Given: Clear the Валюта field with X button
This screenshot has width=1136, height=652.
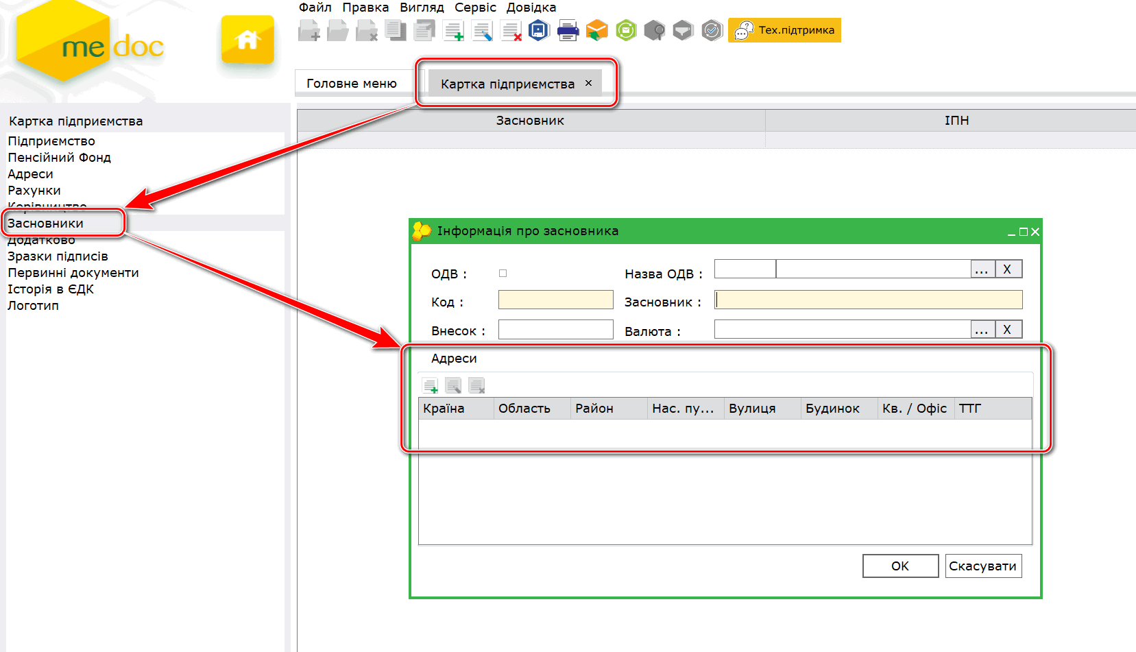Looking at the screenshot, I should pyautogui.click(x=1007, y=330).
